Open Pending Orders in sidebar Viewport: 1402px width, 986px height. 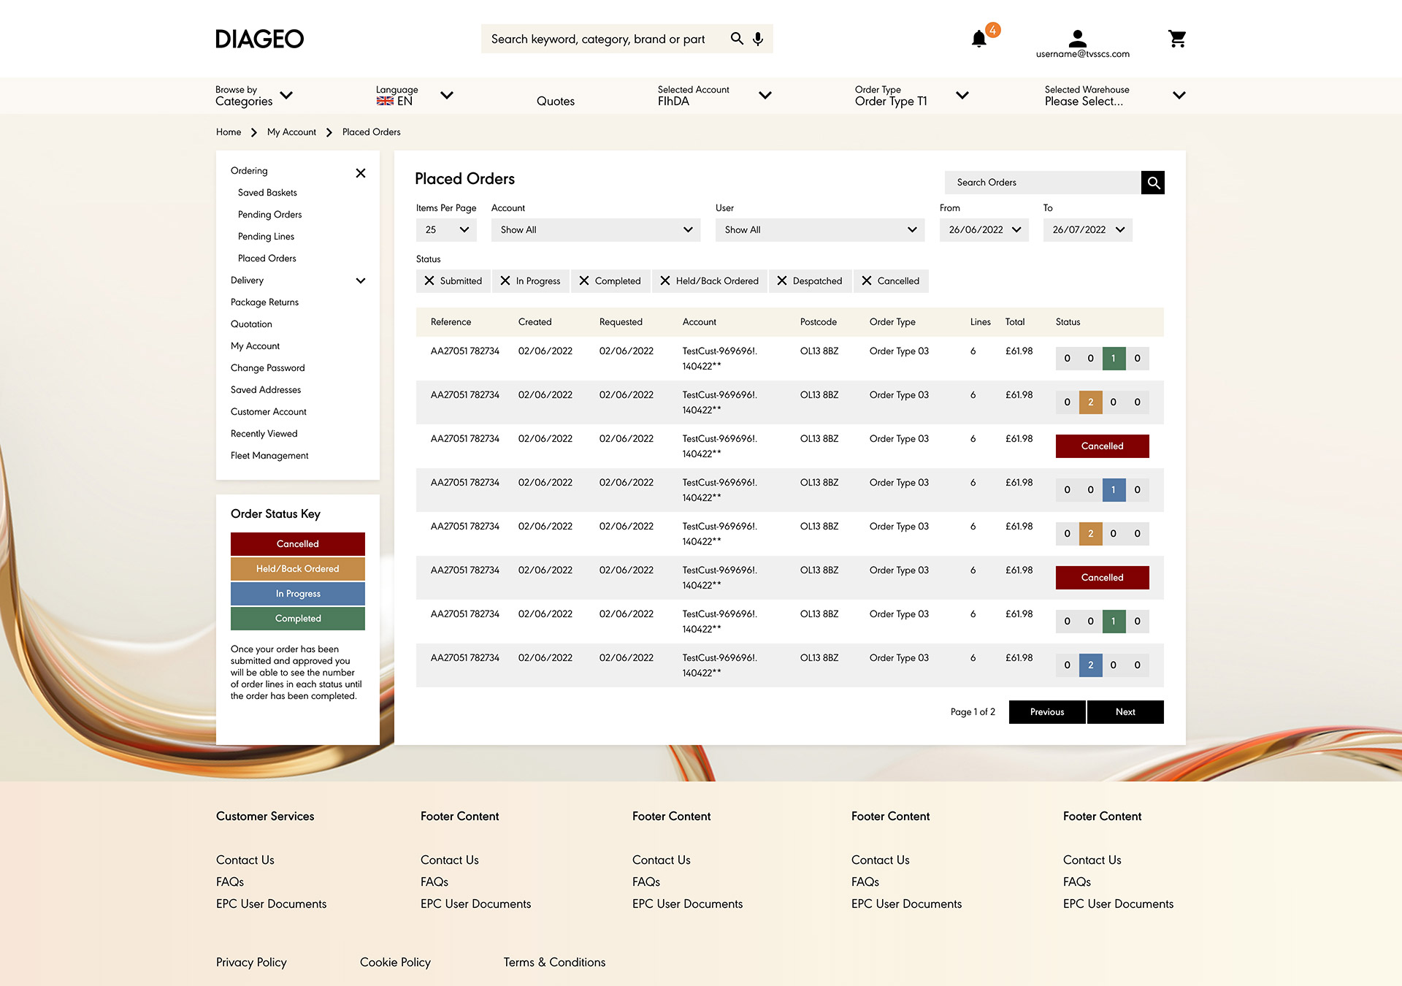(269, 215)
